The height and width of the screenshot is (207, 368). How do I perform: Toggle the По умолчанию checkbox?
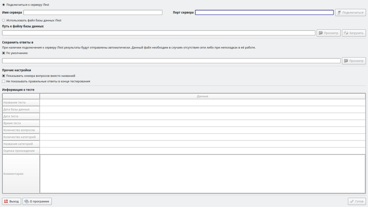click(4, 53)
